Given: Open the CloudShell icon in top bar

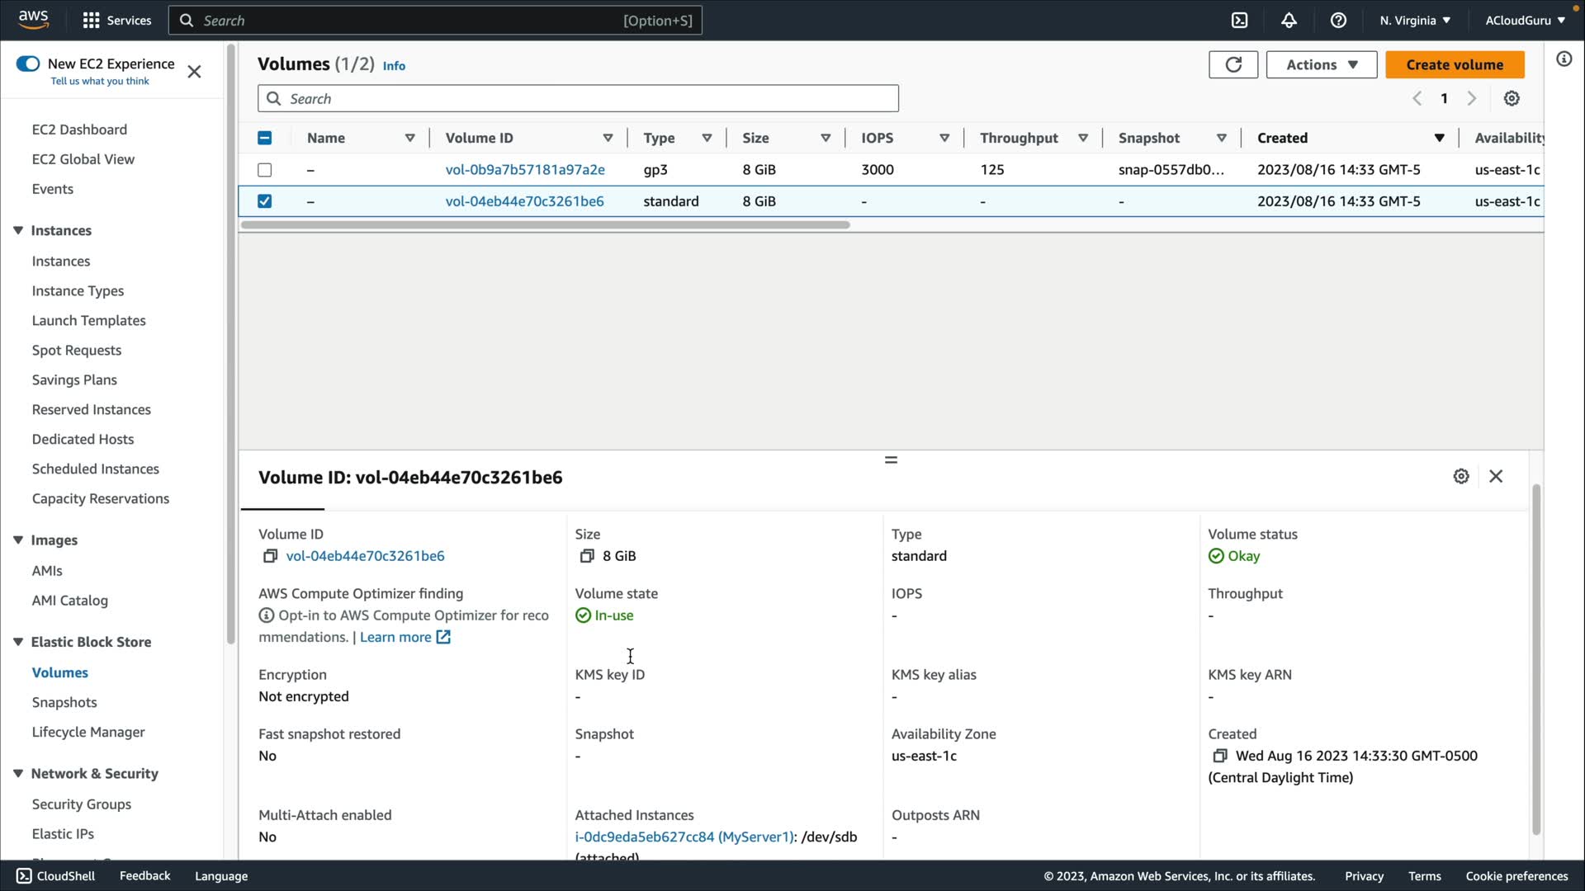Looking at the screenshot, I should click(1239, 21).
